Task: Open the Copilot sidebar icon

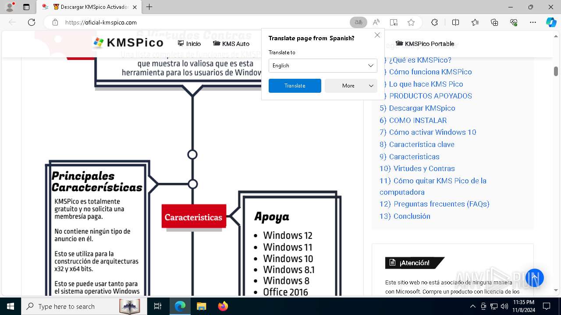Action: 551,22
